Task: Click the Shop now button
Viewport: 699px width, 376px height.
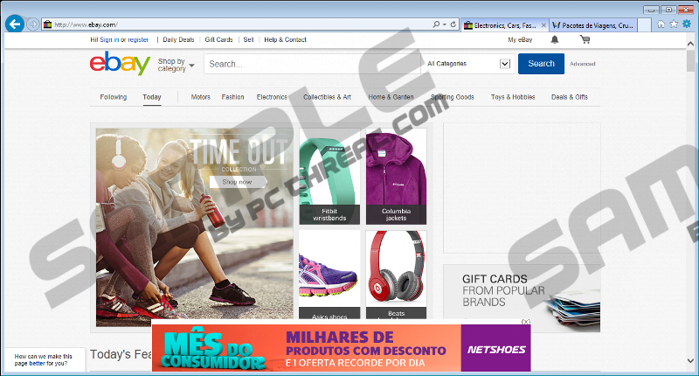Action: coord(237,182)
